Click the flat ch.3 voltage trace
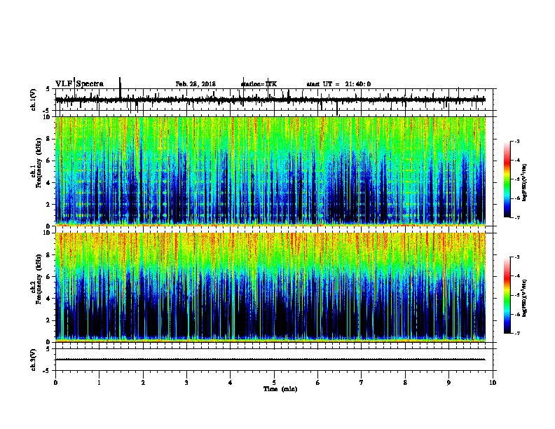This screenshot has width=555, height=429. [x=270, y=360]
